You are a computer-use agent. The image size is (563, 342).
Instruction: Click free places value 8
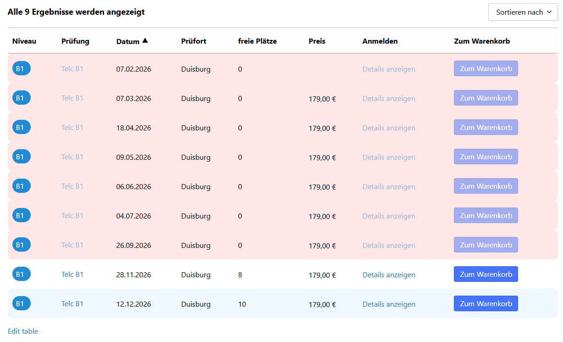point(240,275)
